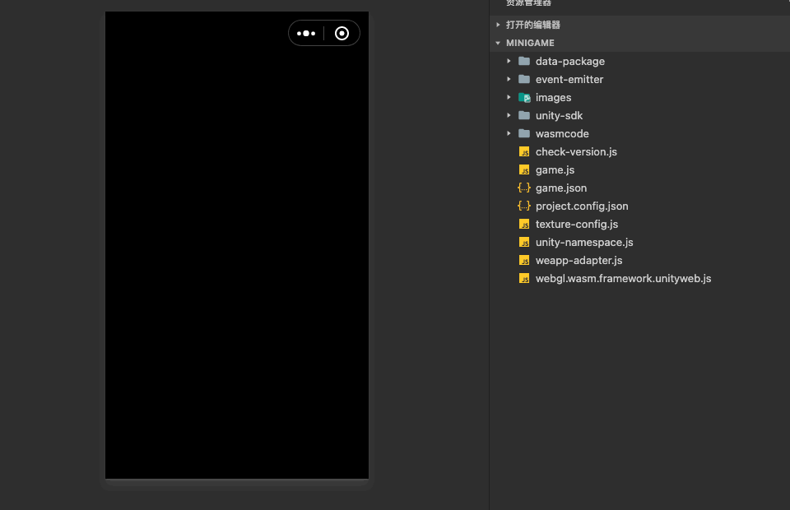
Task: Open the game.js file
Action: click(555, 170)
